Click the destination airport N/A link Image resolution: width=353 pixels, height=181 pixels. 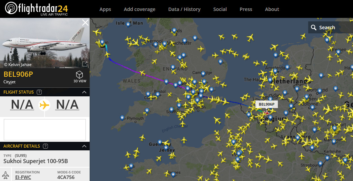coord(67,105)
